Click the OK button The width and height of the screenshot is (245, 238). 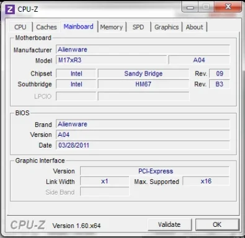point(217,224)
